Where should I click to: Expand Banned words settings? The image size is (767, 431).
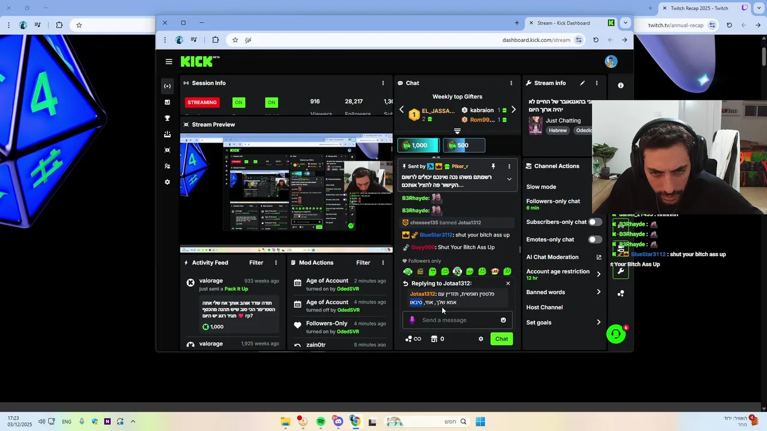point(598,292)
